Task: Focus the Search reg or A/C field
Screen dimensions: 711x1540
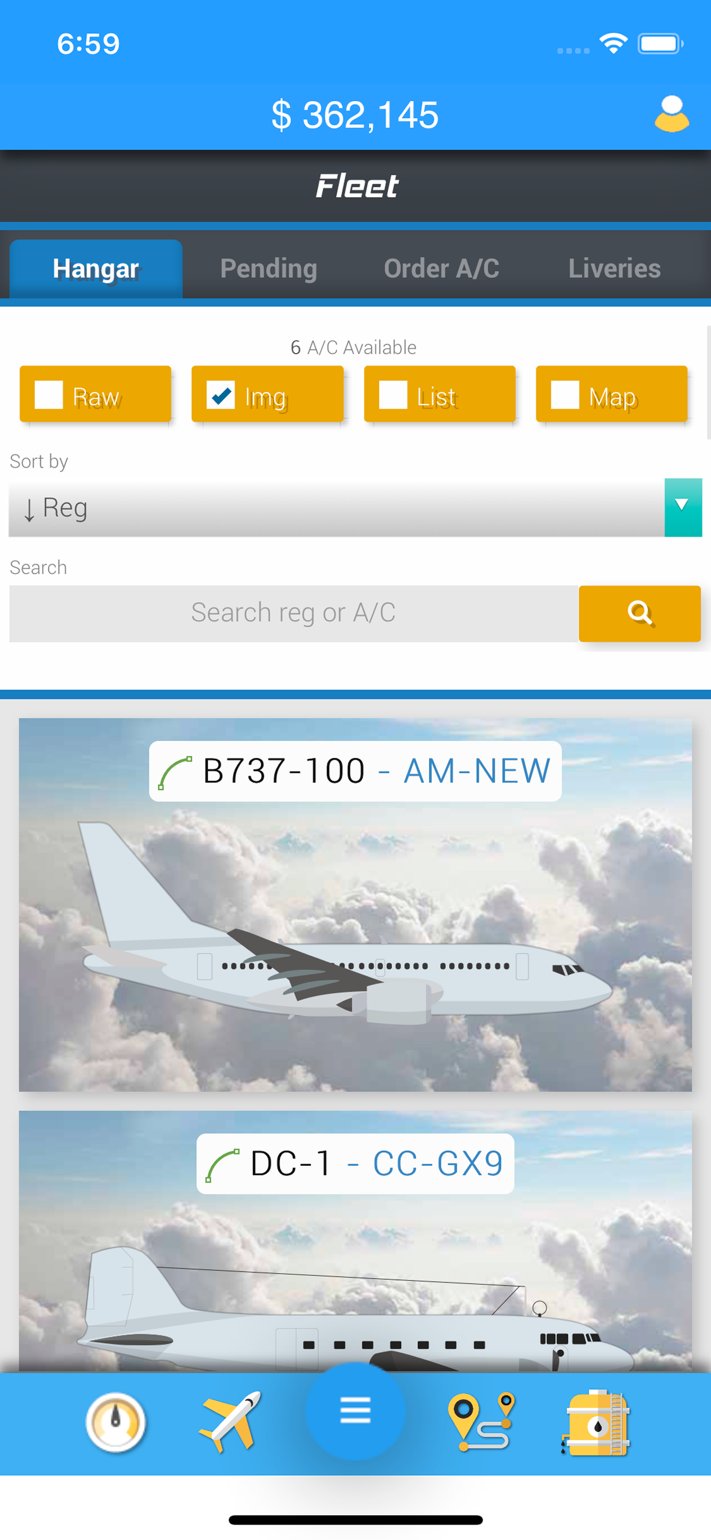Action: pos(293,614)
